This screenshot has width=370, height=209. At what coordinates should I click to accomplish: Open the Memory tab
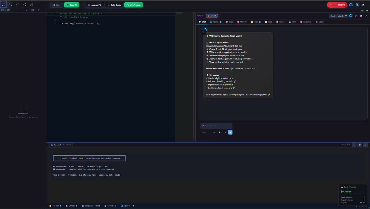(242, 22)
